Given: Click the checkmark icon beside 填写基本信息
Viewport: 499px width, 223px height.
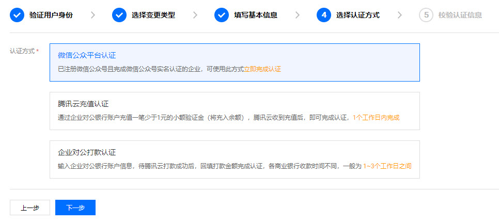Looking at the screenshot, I should pyautogui.click(x=222, y=15).
